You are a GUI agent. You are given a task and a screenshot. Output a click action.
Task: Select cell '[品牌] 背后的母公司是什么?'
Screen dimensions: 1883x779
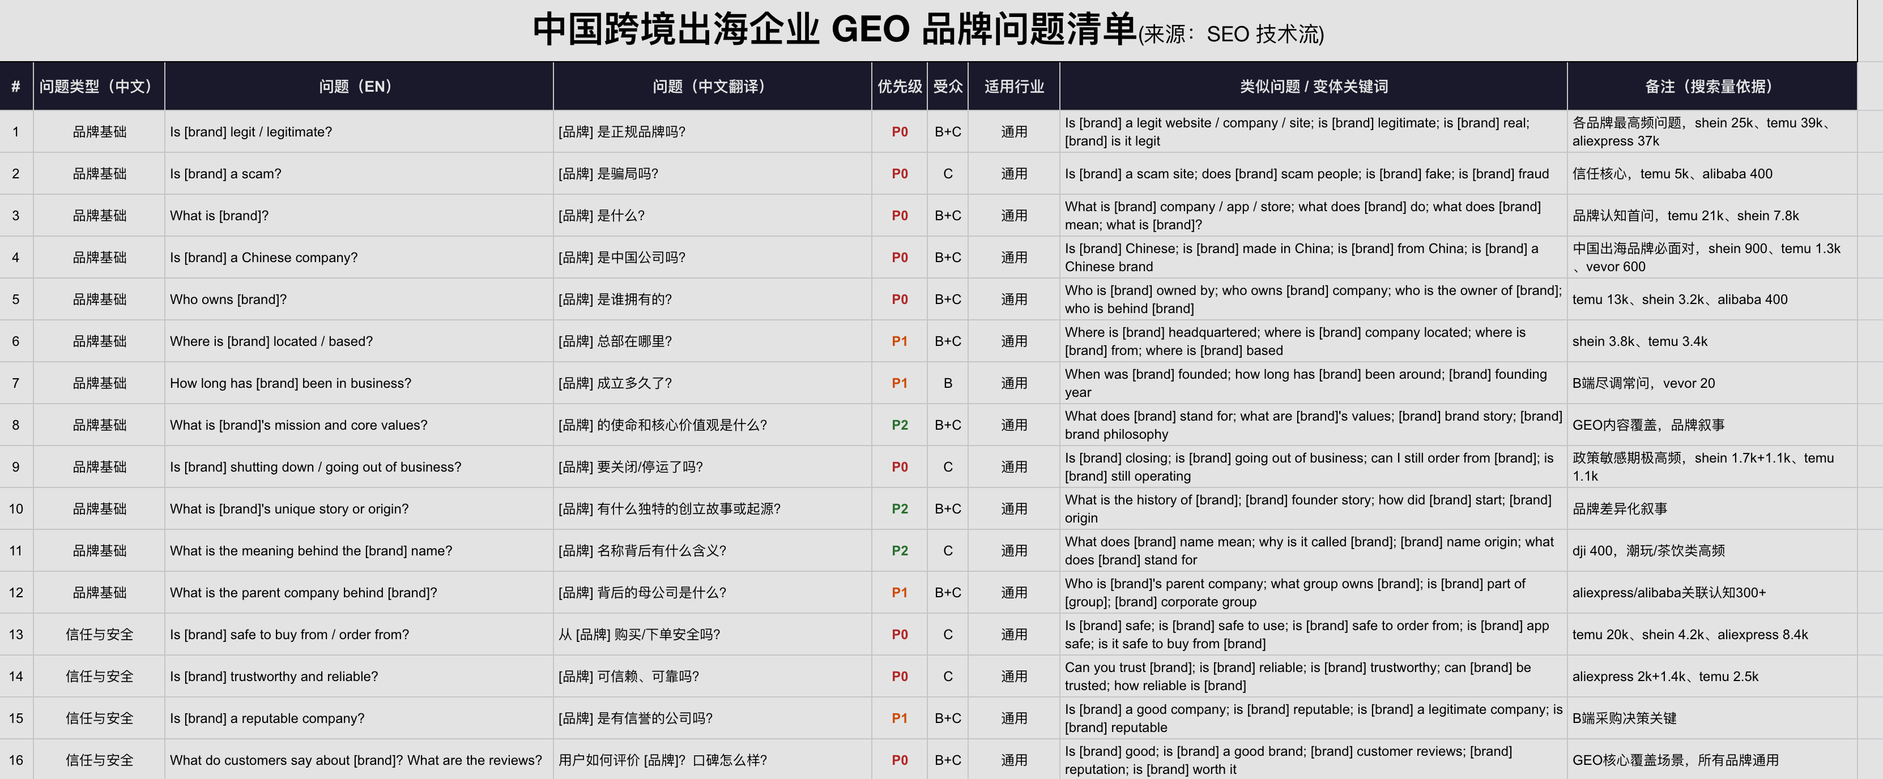click(x=712, y=593)
